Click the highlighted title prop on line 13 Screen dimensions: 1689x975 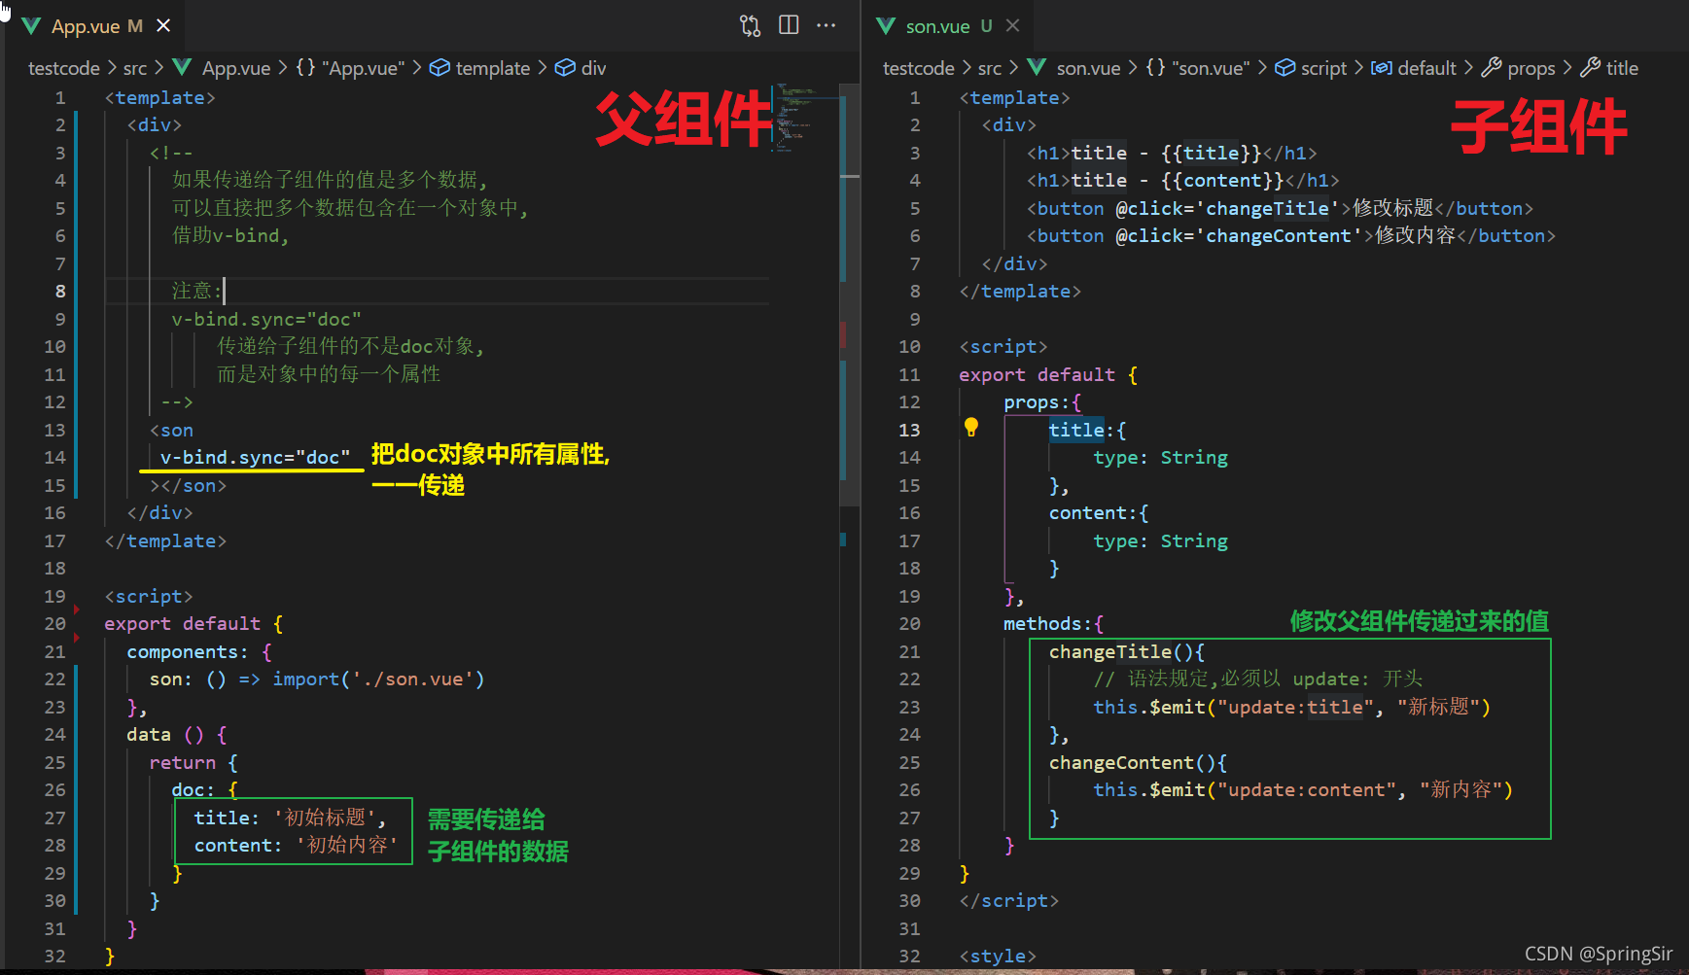pos(1076,430)
